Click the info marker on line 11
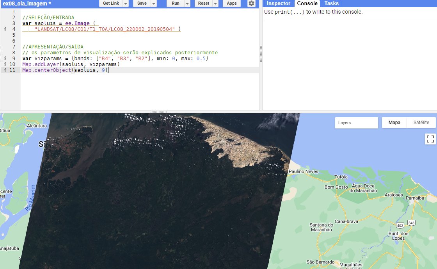437x269 pixels. [5, 70]
